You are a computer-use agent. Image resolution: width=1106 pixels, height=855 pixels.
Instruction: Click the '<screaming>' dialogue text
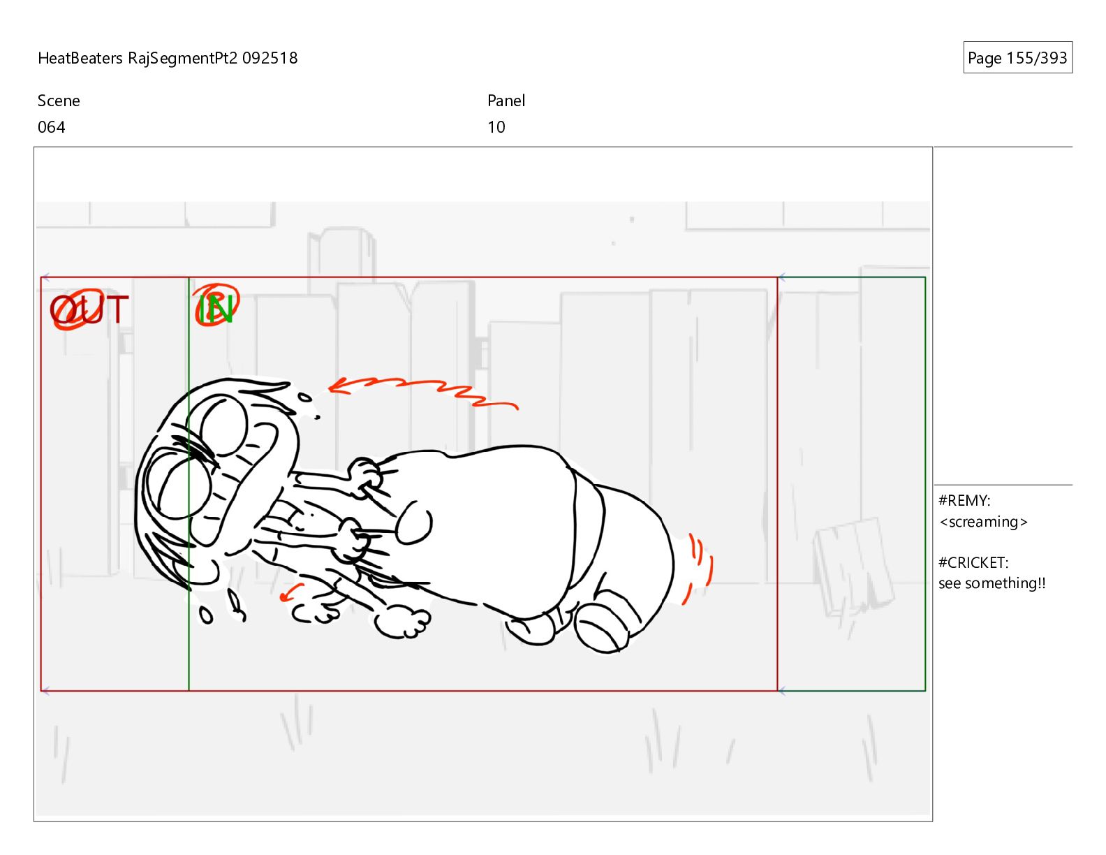pyautogui.click(x=983, y=522)
